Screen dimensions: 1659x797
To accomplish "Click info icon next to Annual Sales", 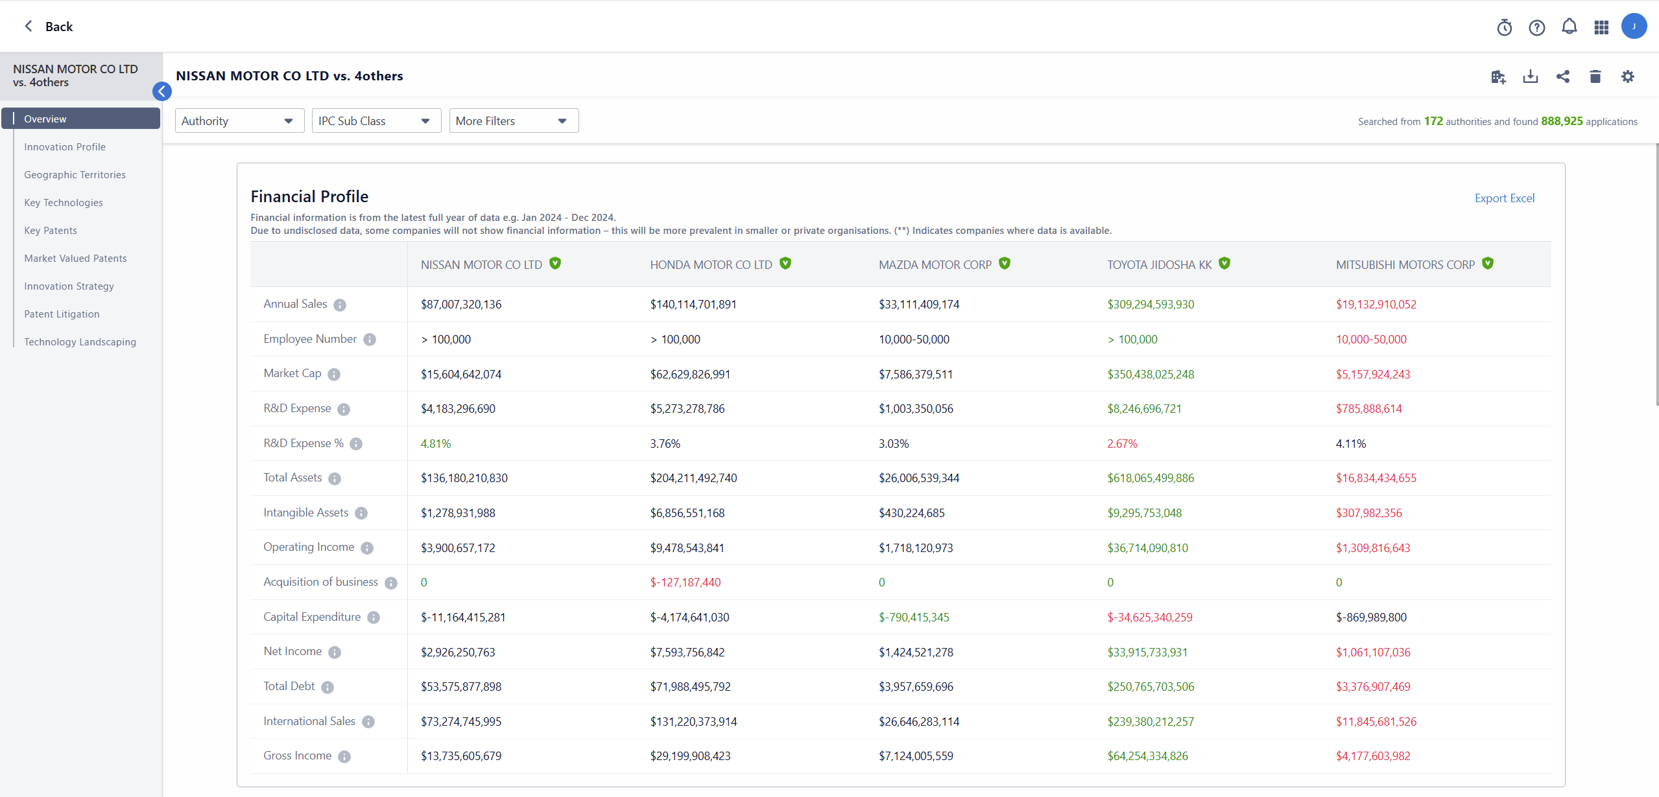I will click(340, 305).
